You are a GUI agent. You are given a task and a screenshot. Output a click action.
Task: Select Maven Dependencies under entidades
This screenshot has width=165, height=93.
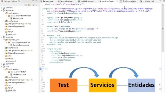coord(17,26)
